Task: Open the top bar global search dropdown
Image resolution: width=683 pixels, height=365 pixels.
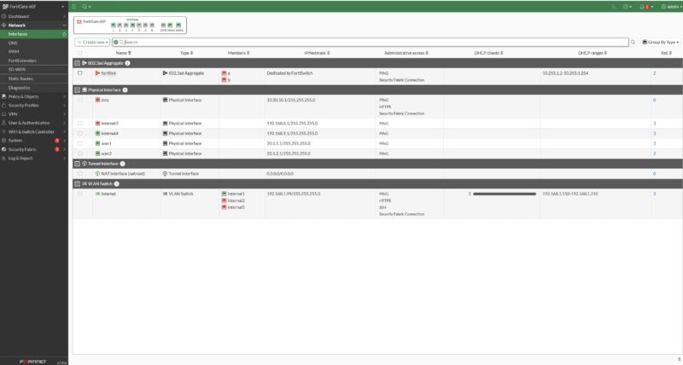Action: pyautogui.click(x=86, y=7)
